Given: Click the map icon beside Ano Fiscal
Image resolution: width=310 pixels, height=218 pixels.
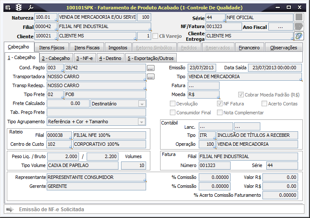Looking at the screenshot, I should (x=299, y=26).
